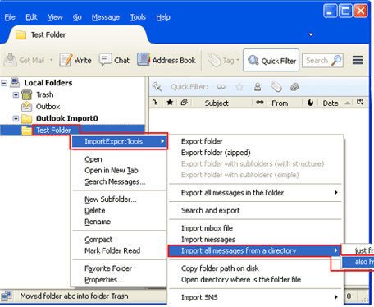Open the Message menu
The width and height of the screenshot is (374, 307).
pos(106,17)
